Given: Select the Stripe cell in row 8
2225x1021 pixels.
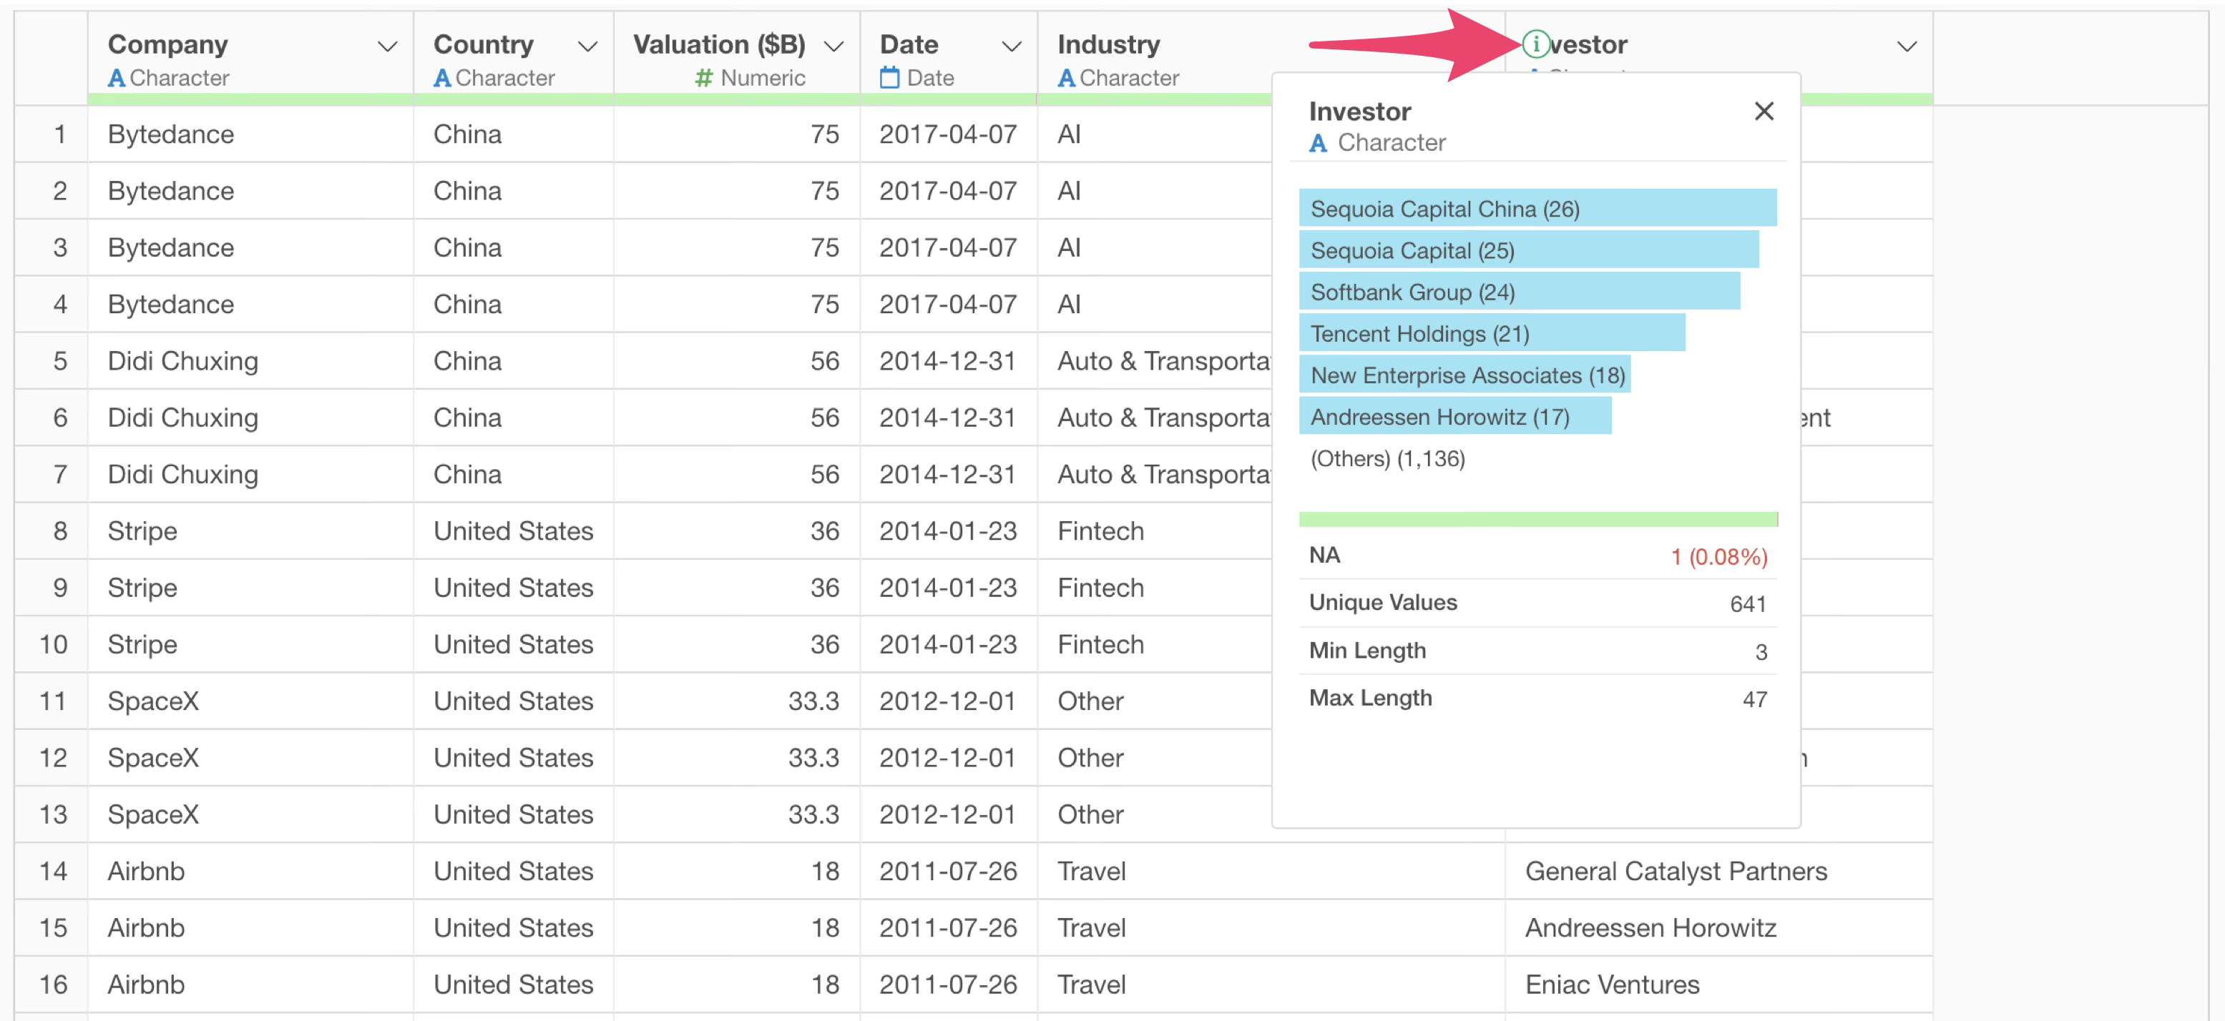Looking at the screenshot, I should 250,531.
